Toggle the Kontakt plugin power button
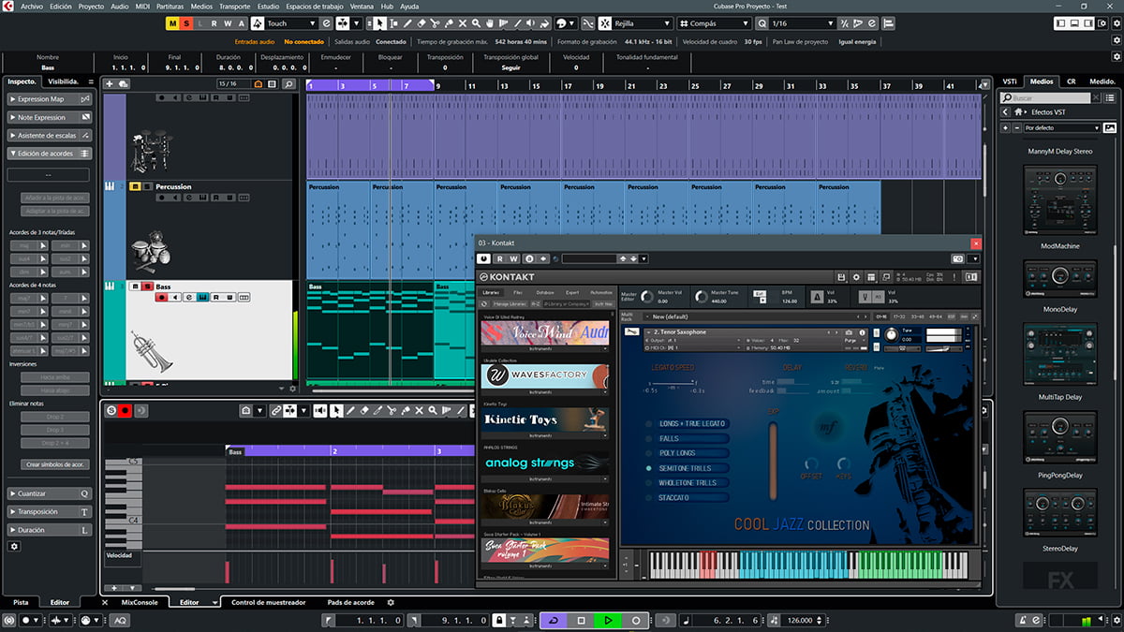The image size is (1124, 632). point(484,258)
